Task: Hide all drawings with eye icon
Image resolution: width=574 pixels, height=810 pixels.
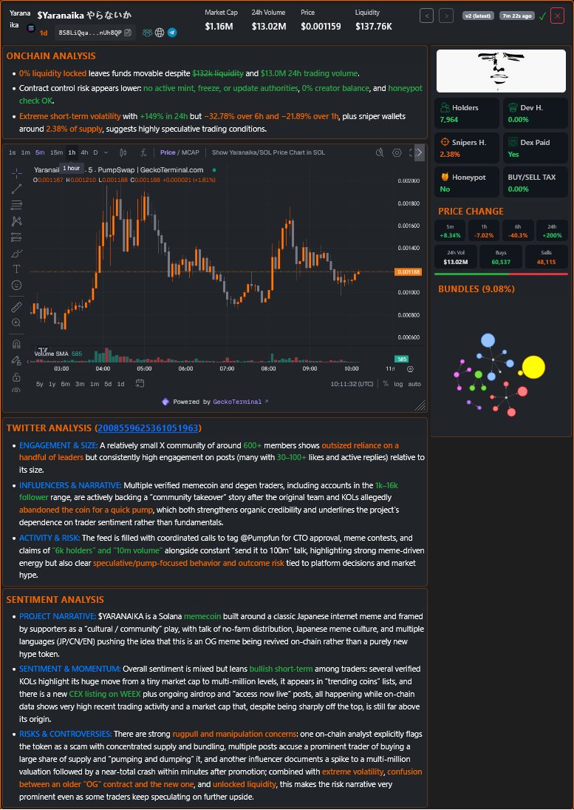Action: tap(16, 390)
